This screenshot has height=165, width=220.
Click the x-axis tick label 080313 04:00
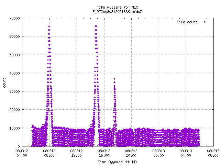click(186, 153)
